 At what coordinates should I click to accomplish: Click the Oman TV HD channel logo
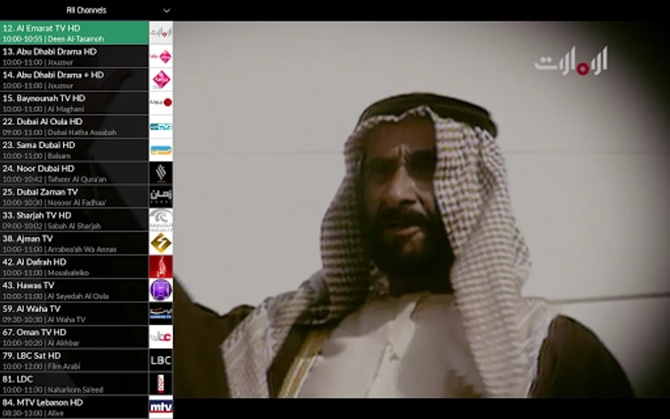[161, 337]
